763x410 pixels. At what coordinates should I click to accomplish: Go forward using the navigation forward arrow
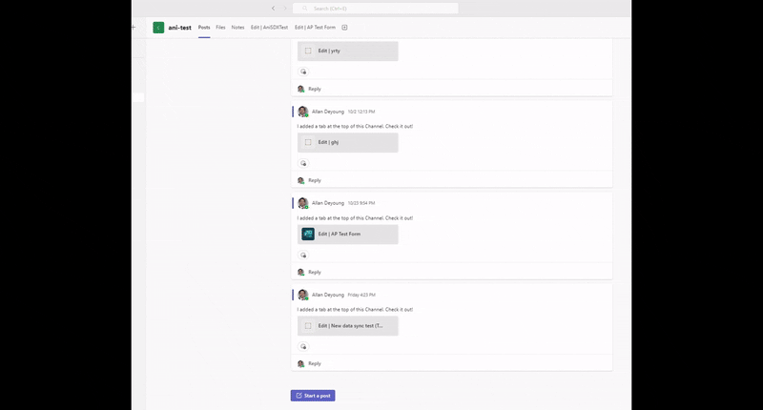(x=284, y=9)
